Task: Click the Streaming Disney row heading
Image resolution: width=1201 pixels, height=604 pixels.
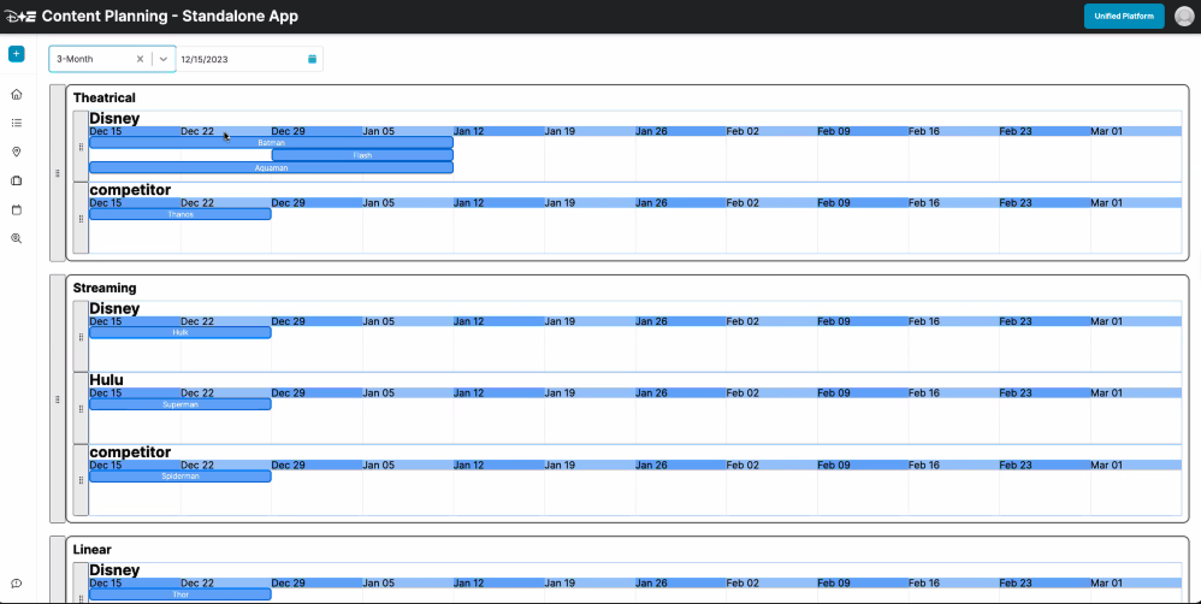Action: tap(114, 308)
